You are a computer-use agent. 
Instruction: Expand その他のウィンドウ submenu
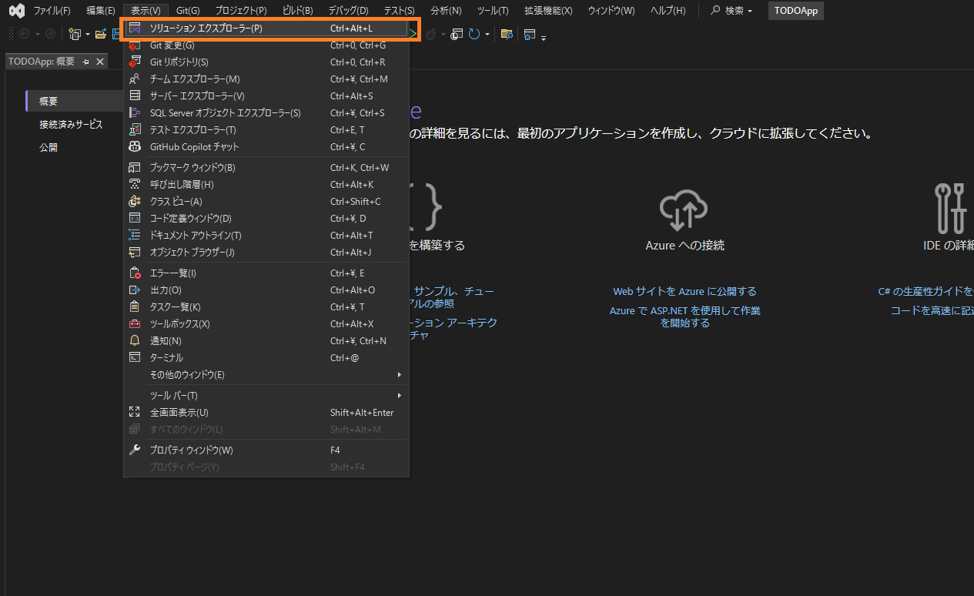tap(266, 375)
